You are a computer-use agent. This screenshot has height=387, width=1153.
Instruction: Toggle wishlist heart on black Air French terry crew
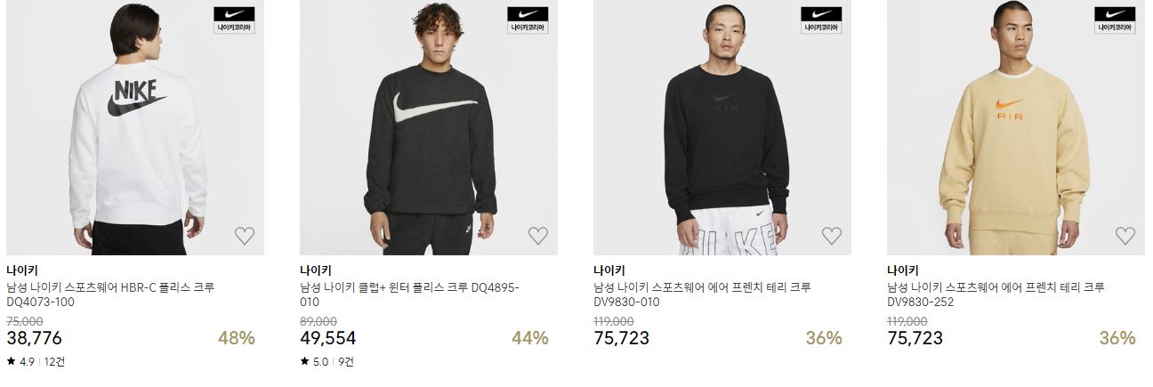point(831,236)
